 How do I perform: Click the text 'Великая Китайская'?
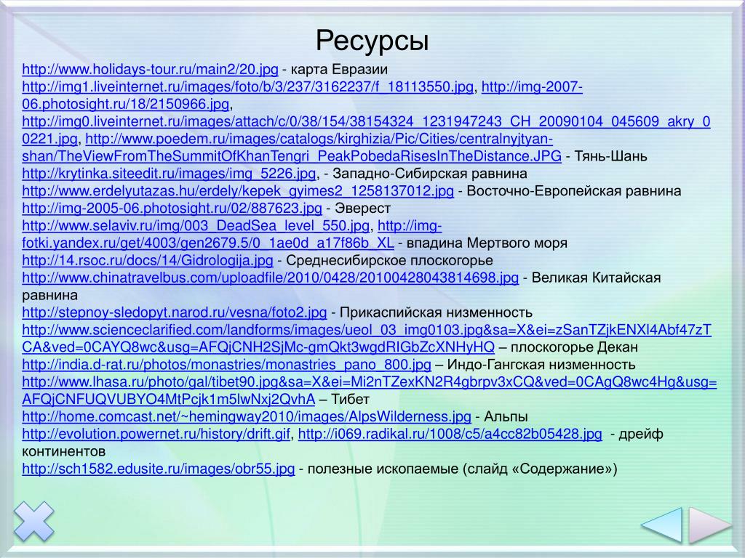[596, 278]
